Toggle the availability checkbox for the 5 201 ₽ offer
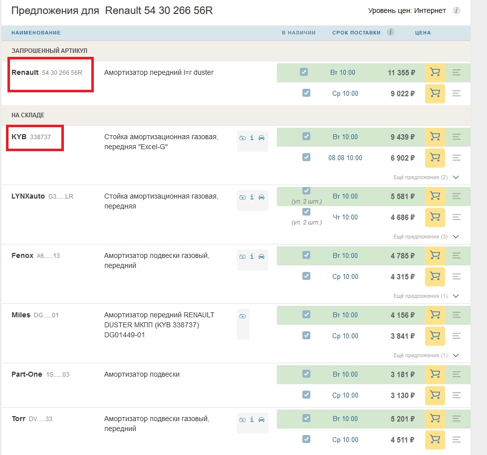487x455 pixels. coord(306,418)
